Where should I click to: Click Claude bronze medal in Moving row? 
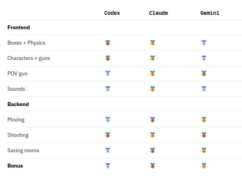point(152,120)
